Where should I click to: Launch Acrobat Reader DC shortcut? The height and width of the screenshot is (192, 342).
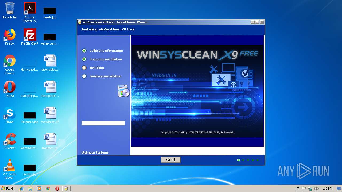(x=30, y=12)
